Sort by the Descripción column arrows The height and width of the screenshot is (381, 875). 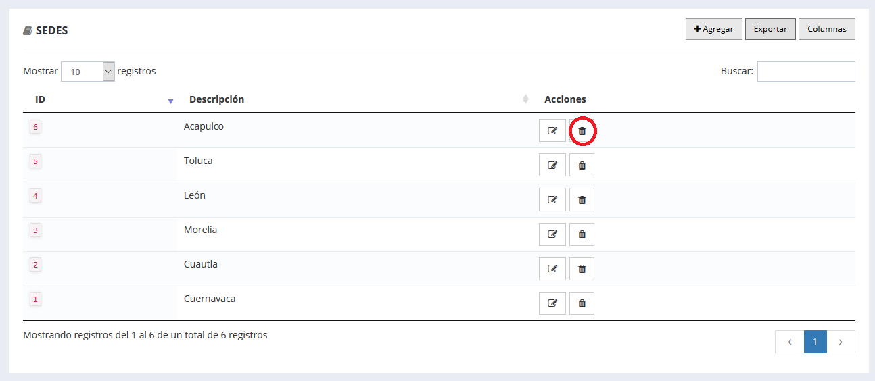pyautogui.click(x=525, y=99)
